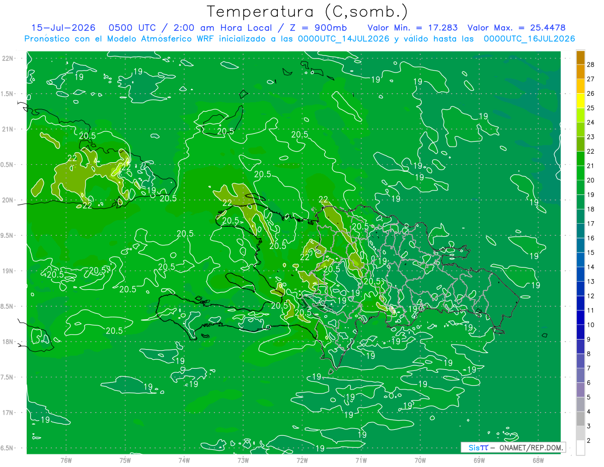Image resolution: width=604 pixels, height=467 pixels.
Task: Select the legend value '2'
Action: (589, 441)
